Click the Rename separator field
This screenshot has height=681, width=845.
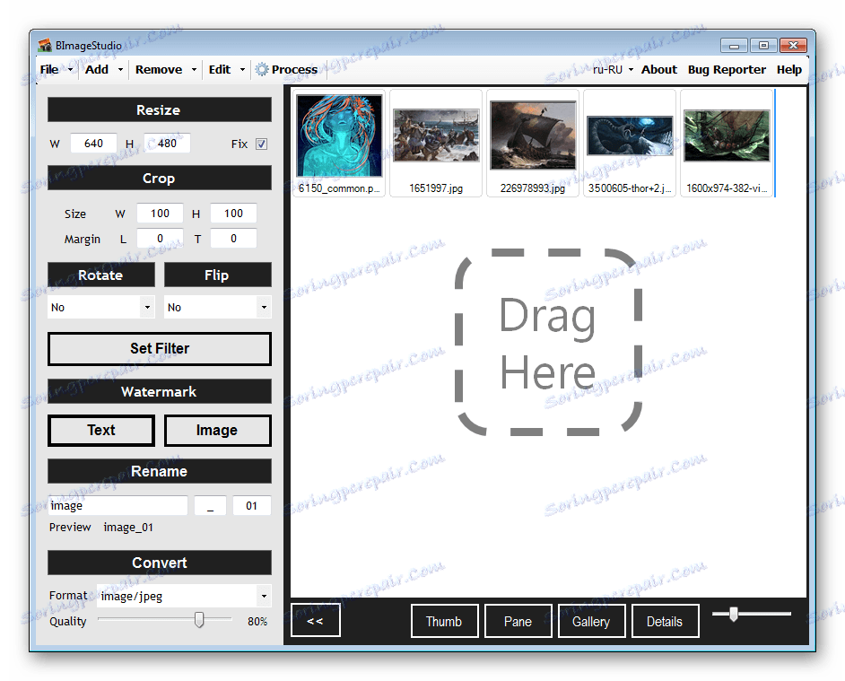tap(210, 506)
